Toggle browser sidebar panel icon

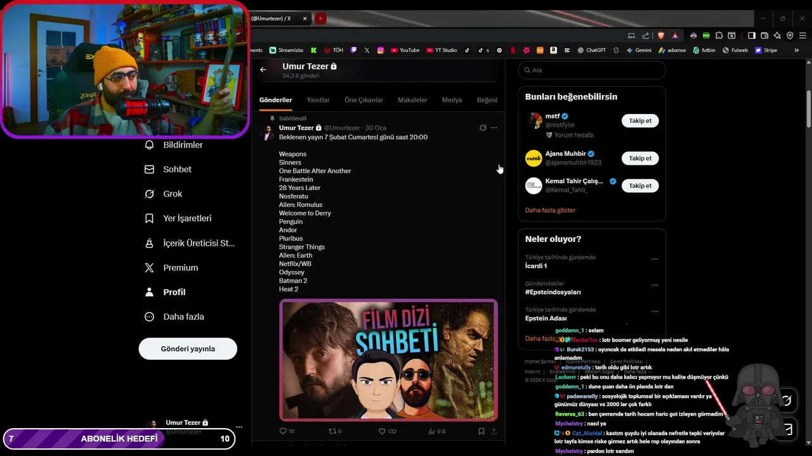point(751,35)
